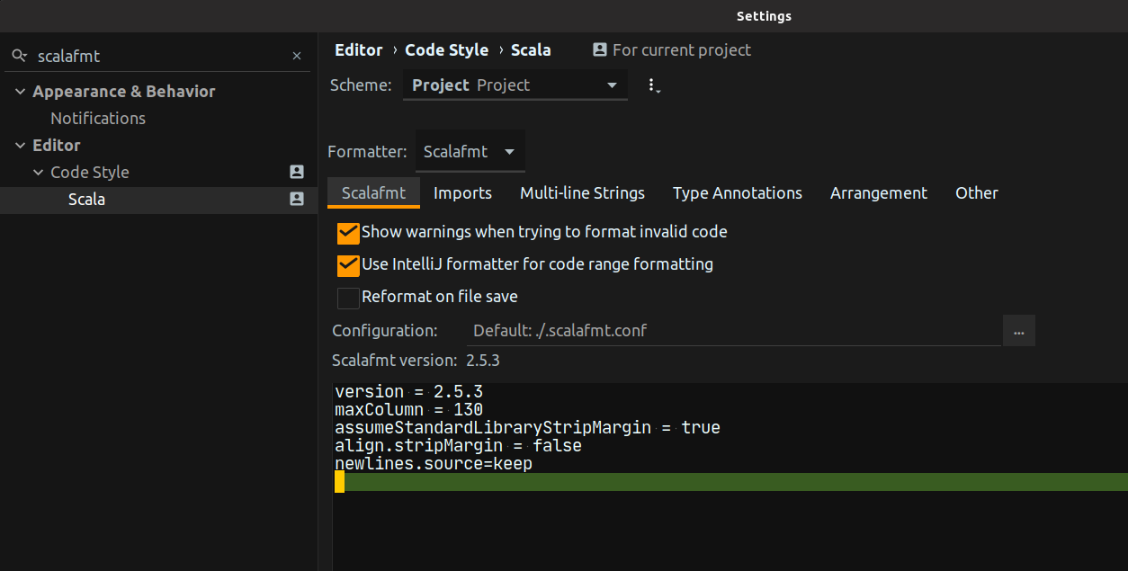The image size is (1128, 571).
Task: Toggle Show warnings for invalid code
Action: point(348,233)
